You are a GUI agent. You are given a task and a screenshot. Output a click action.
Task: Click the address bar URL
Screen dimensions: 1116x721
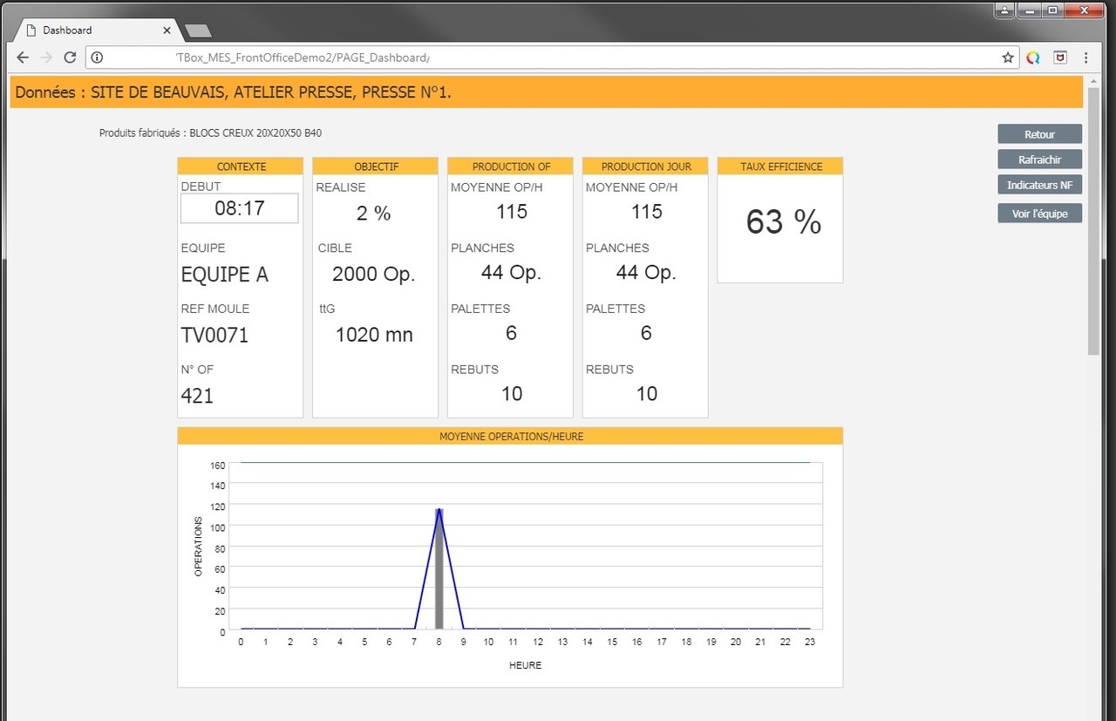coord(303,58)
